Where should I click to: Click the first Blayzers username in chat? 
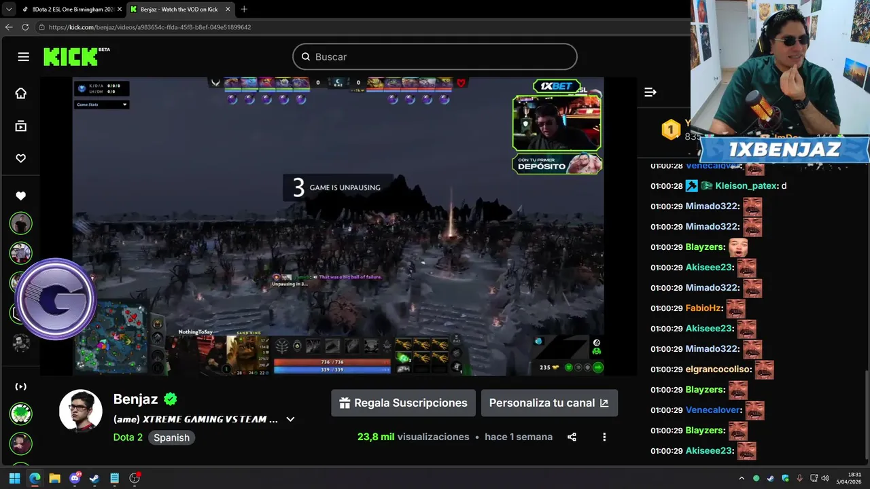pos(706,247)
